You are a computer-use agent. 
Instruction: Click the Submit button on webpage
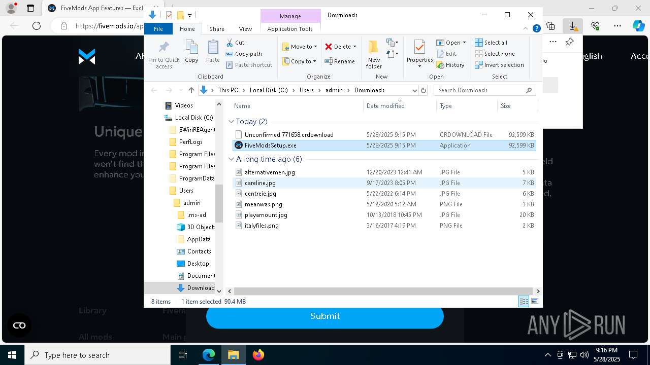pyautogui.click(x=325, y=316)
